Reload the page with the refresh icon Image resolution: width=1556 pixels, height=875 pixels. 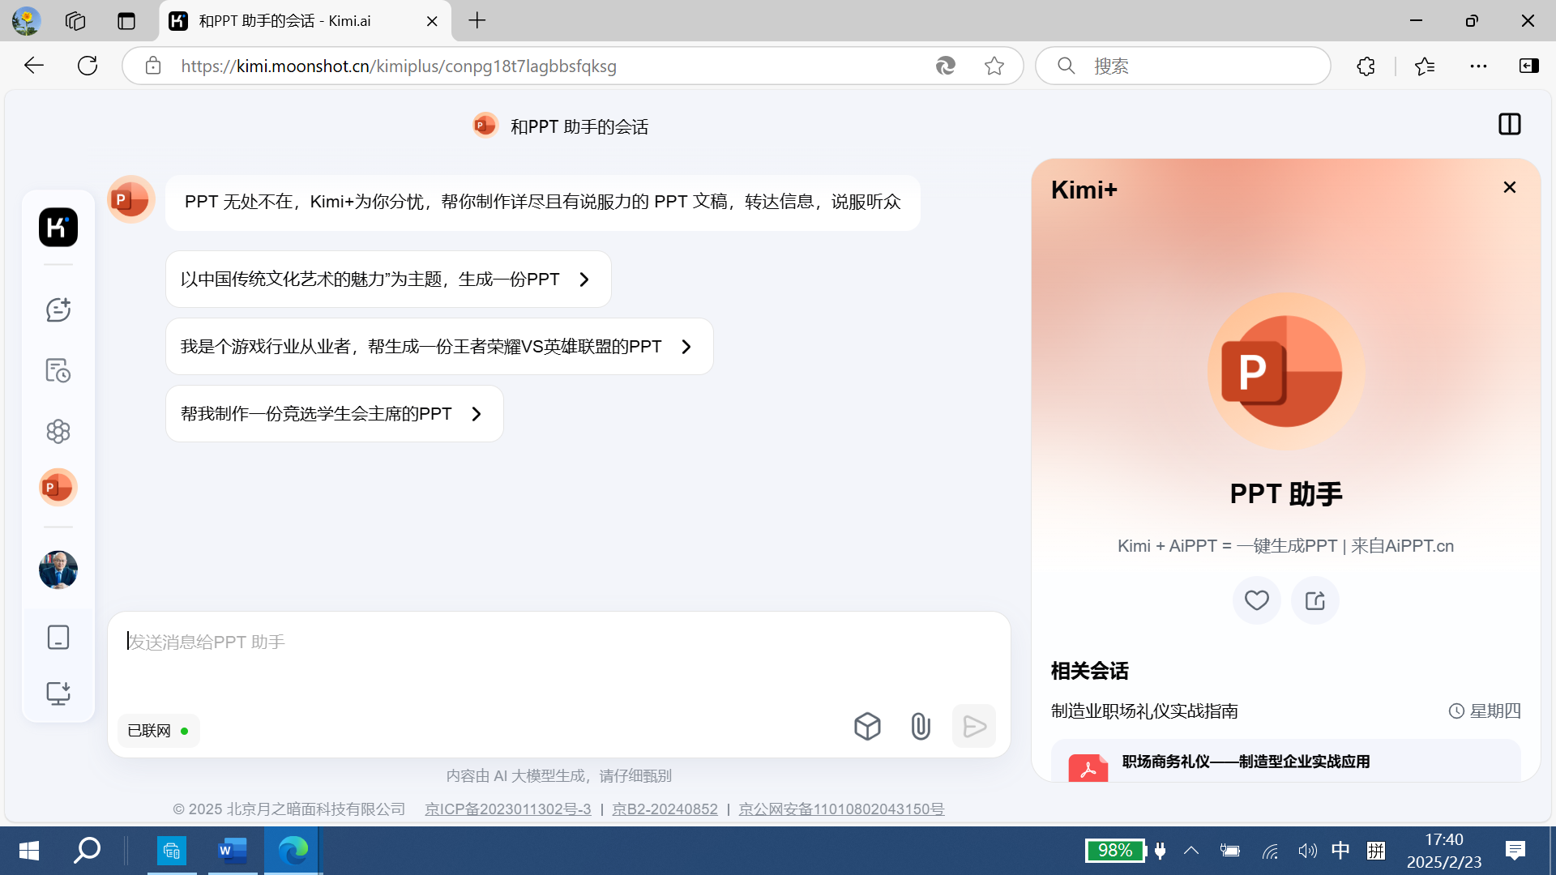88,66
